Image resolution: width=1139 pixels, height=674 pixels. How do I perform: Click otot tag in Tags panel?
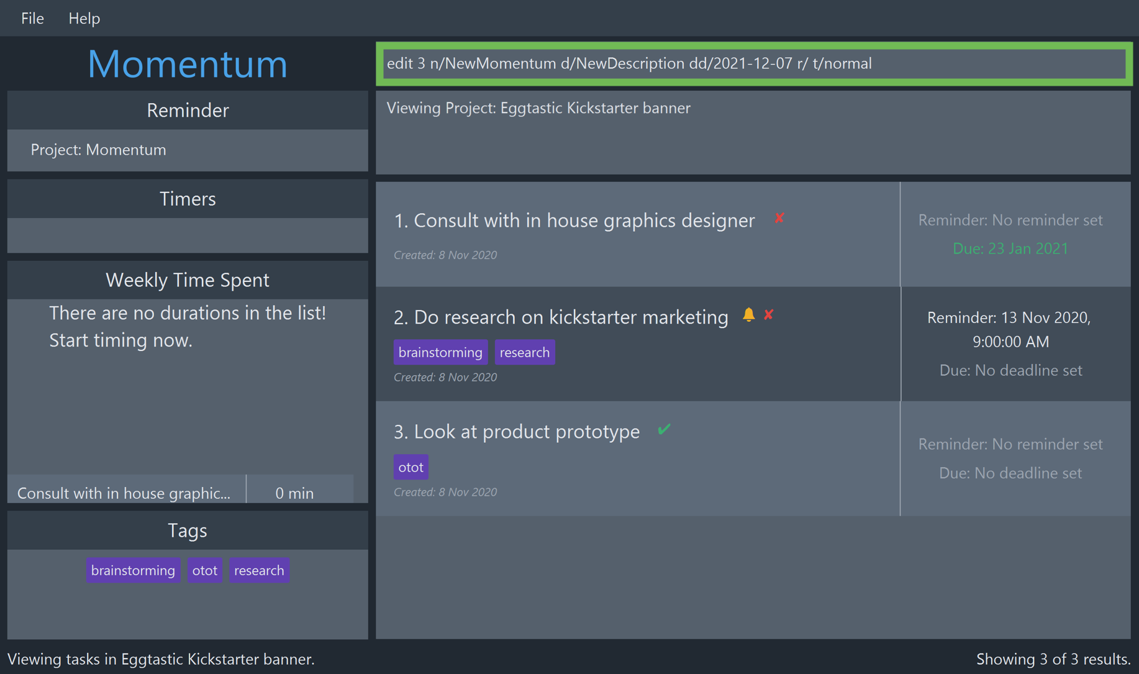click(205, 570)
